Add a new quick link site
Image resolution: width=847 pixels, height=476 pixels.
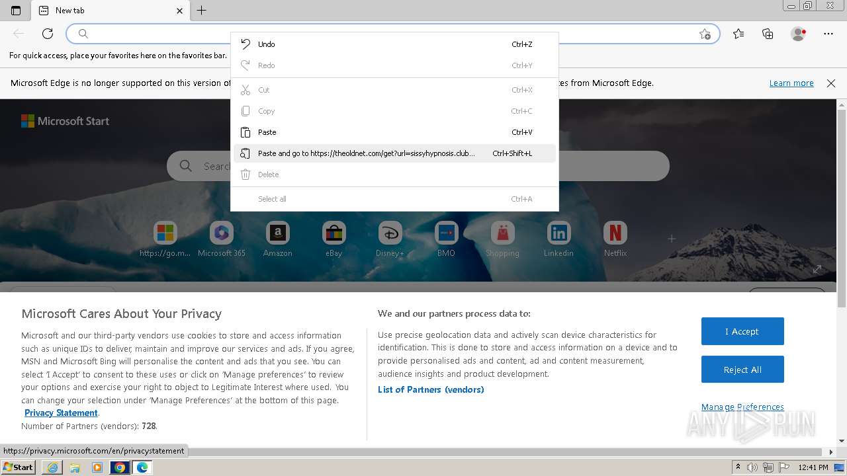coord(671,238)
